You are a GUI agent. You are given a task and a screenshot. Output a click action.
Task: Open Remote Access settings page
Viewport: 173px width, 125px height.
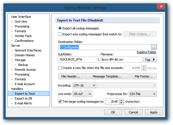(x=25, y=70)
